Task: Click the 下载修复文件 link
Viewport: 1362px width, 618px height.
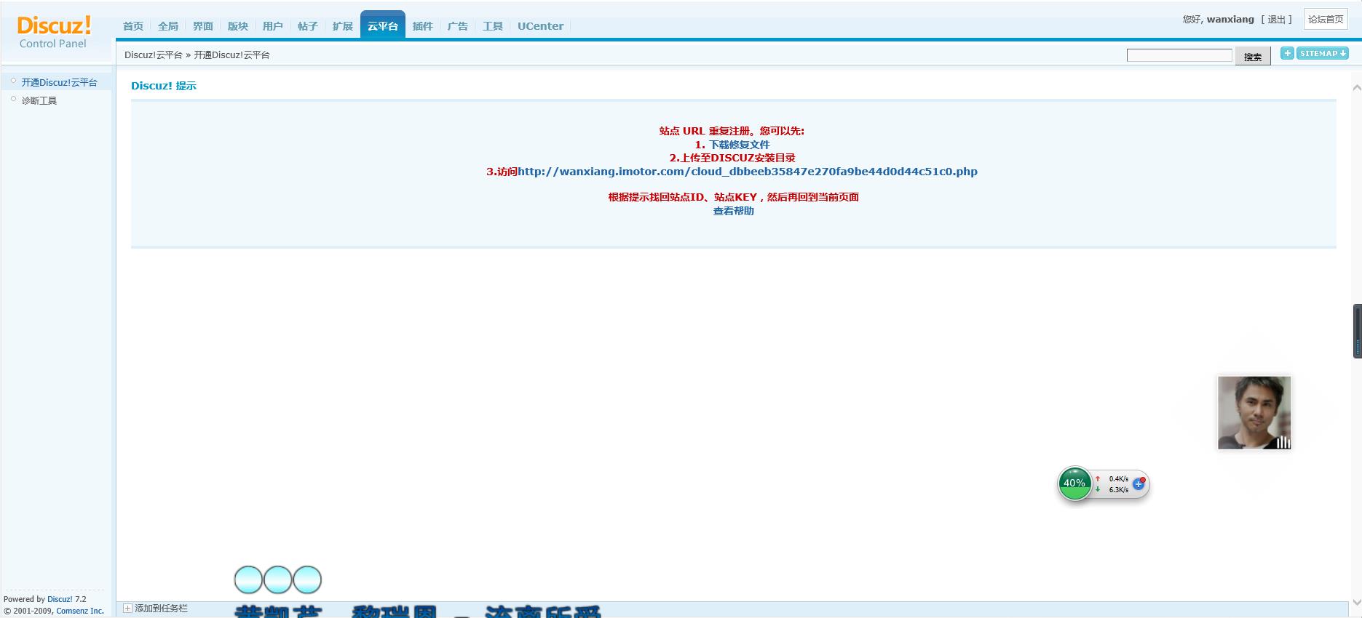Action: click(740, 145)
